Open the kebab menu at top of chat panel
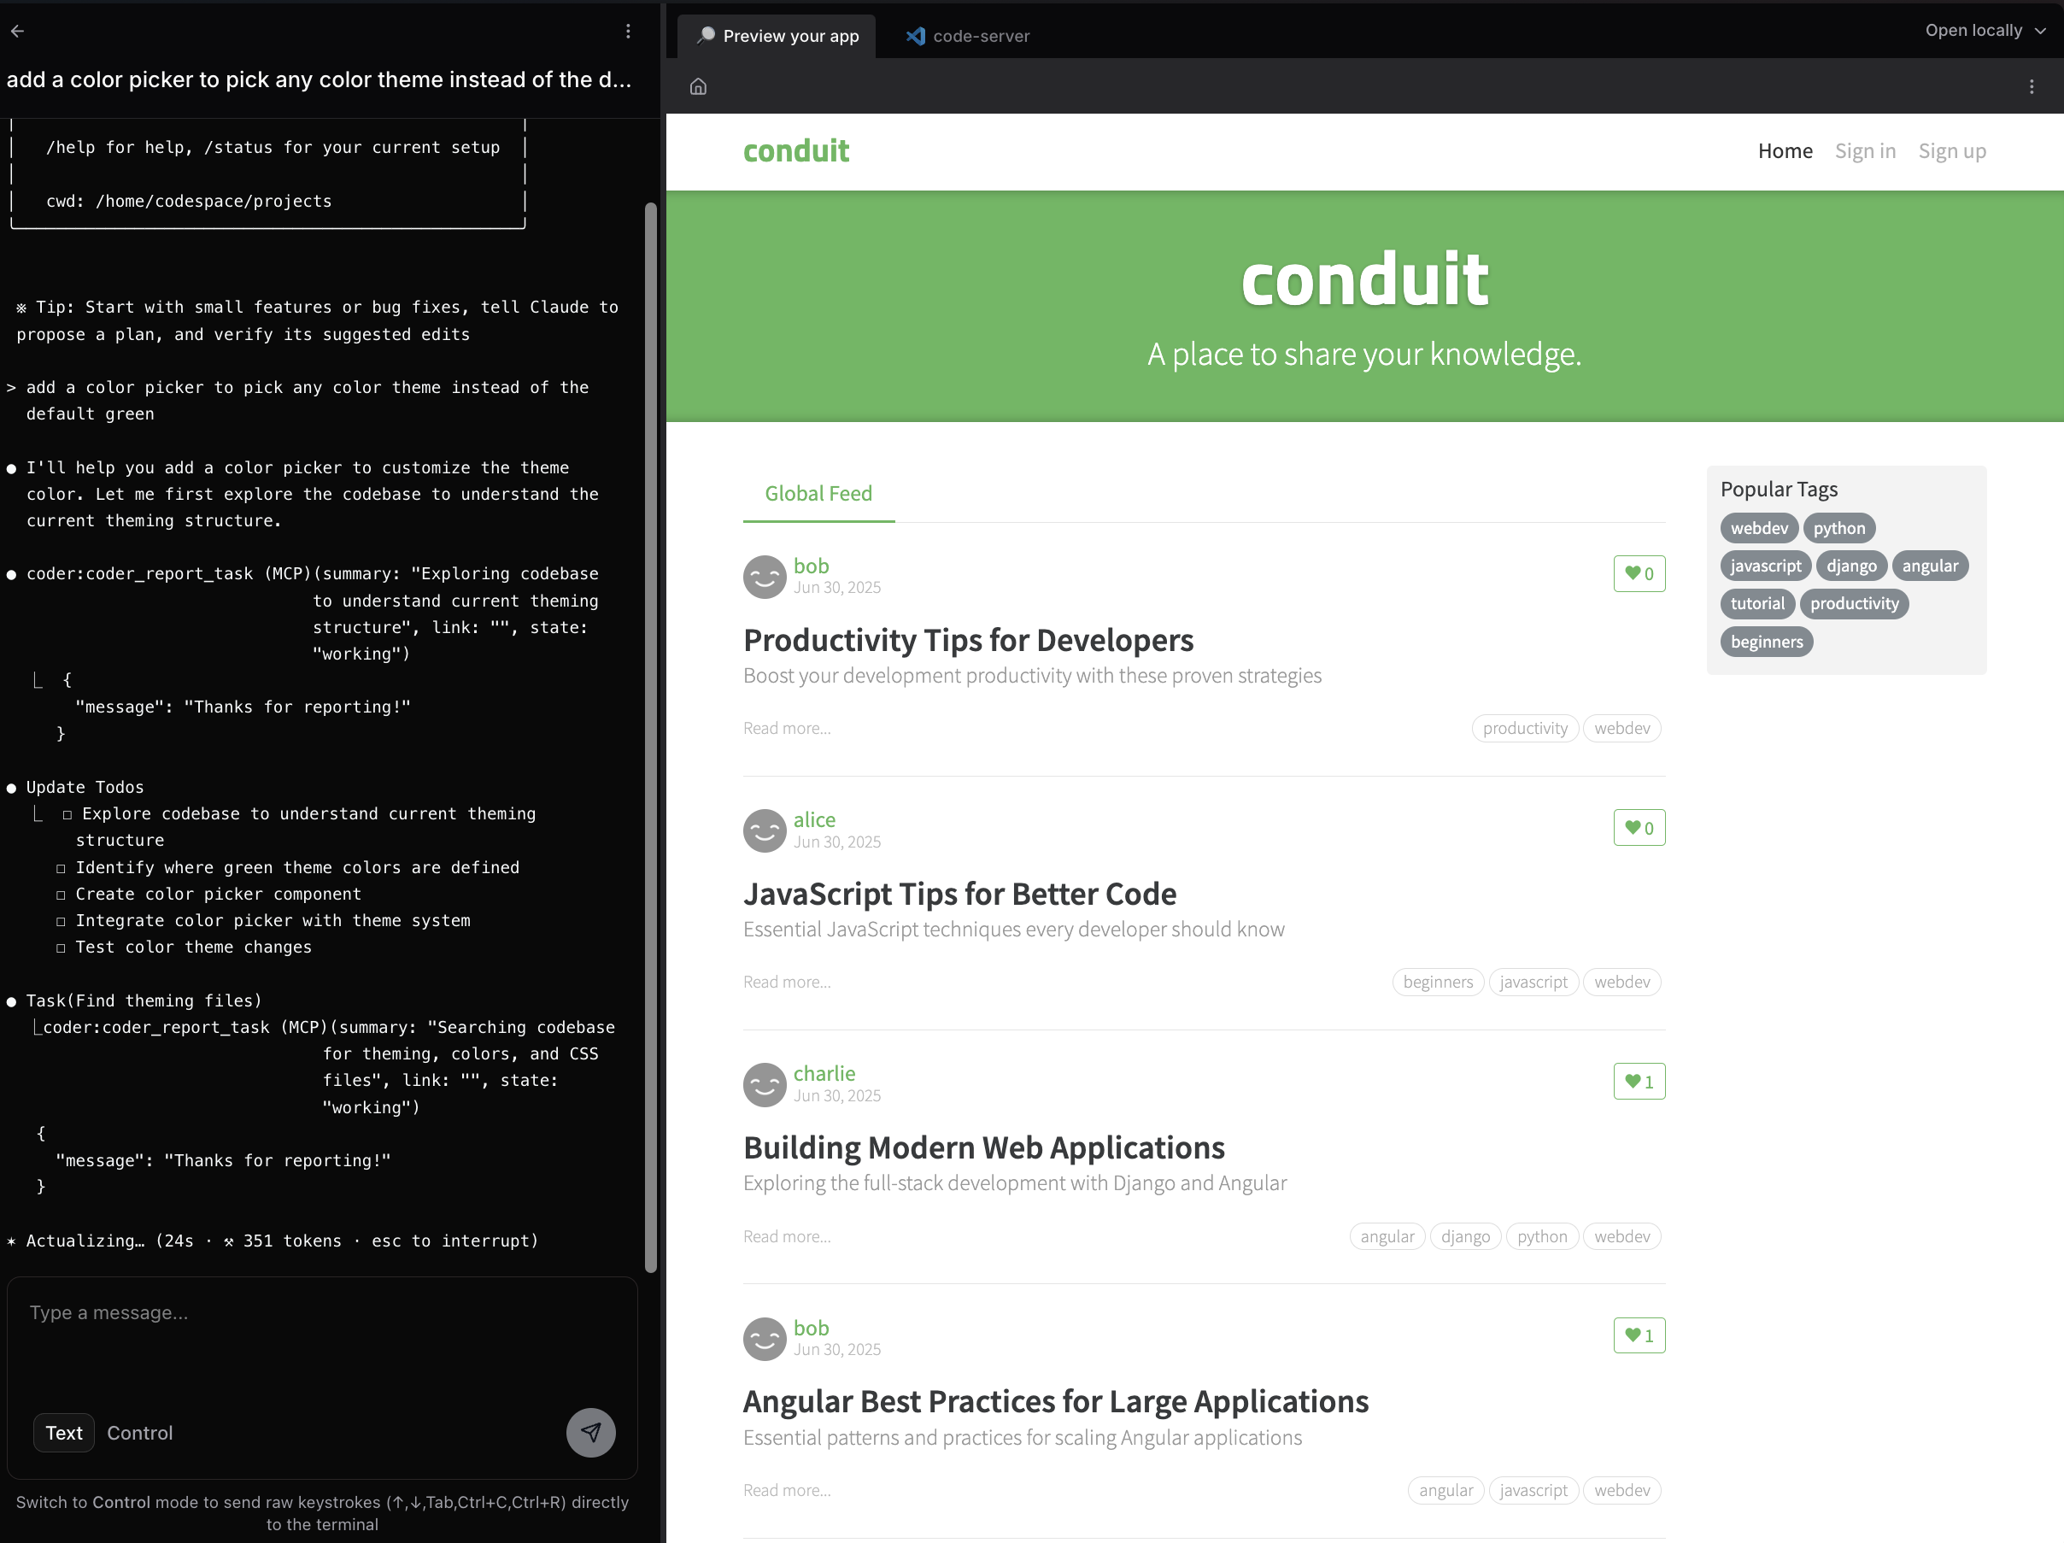The width and height of the screenshot is (2064, 1543). 628,31
